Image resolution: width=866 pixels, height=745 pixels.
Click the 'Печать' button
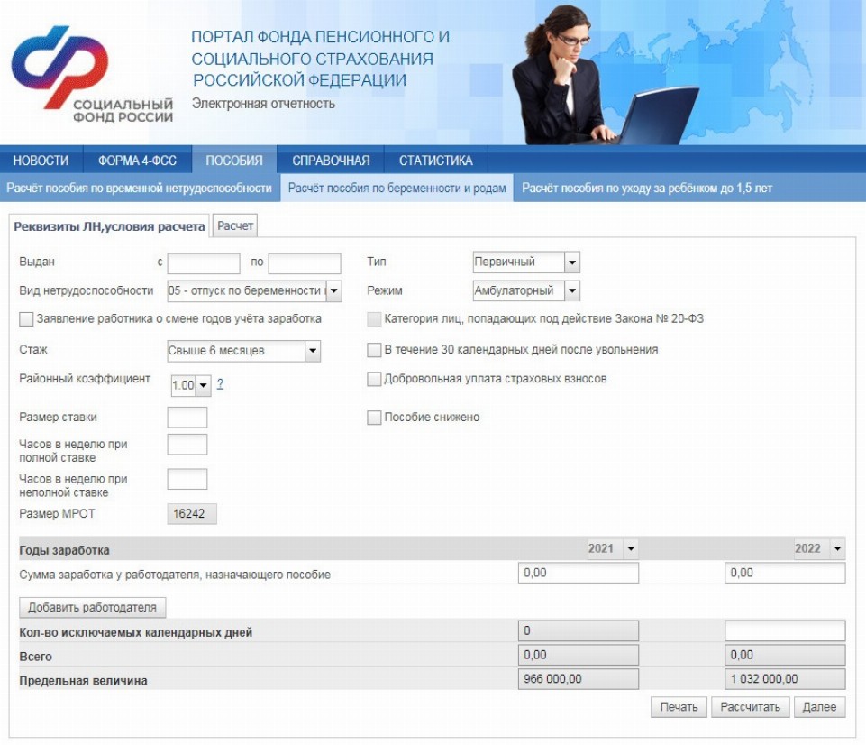678,707
